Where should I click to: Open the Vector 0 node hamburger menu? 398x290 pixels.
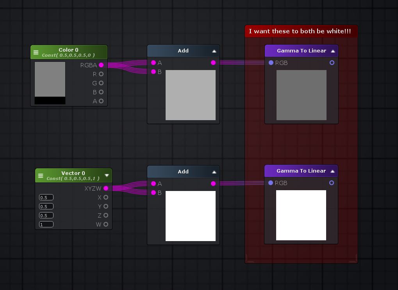click(41, 175)
